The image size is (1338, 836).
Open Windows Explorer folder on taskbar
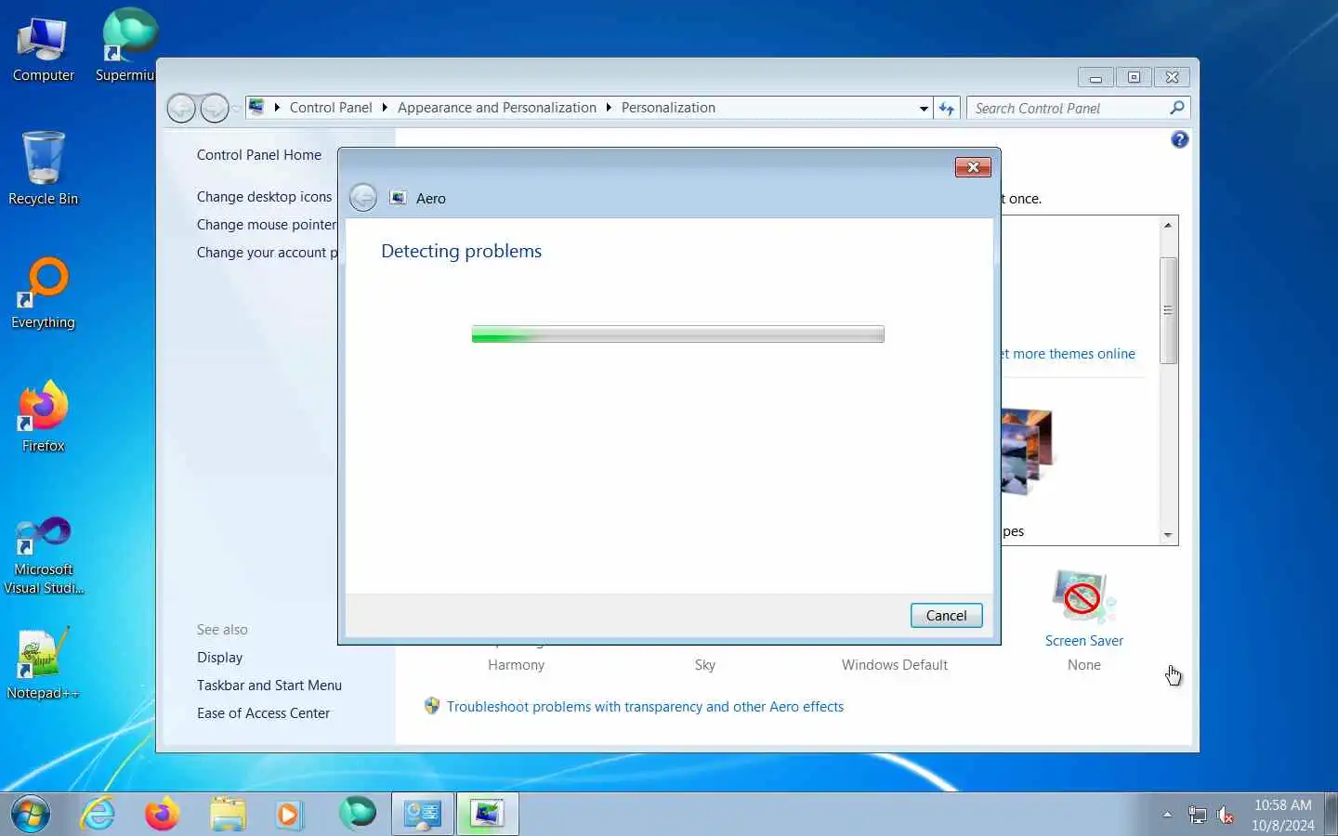coord(227,815)
